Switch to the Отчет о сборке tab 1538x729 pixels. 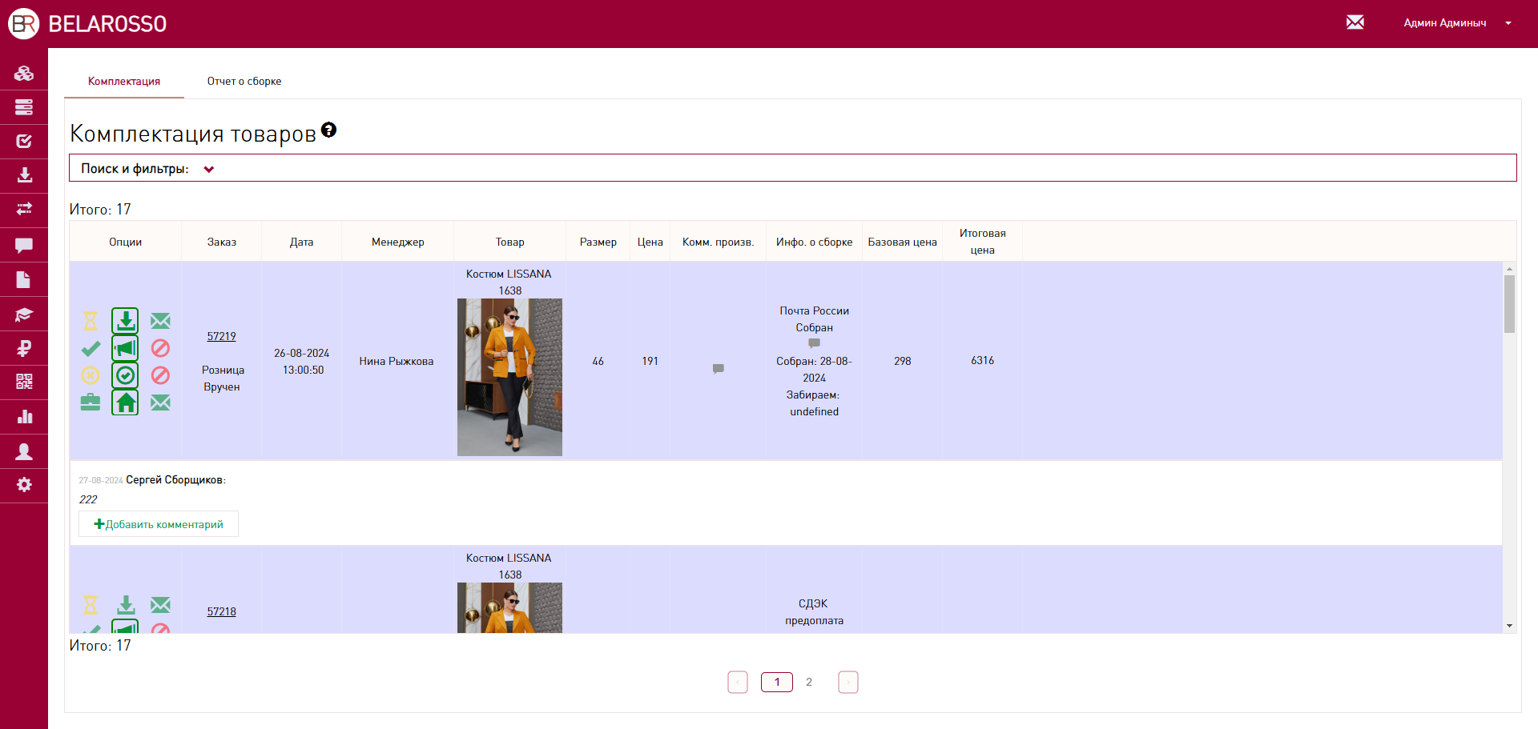(x=244, y=82)
